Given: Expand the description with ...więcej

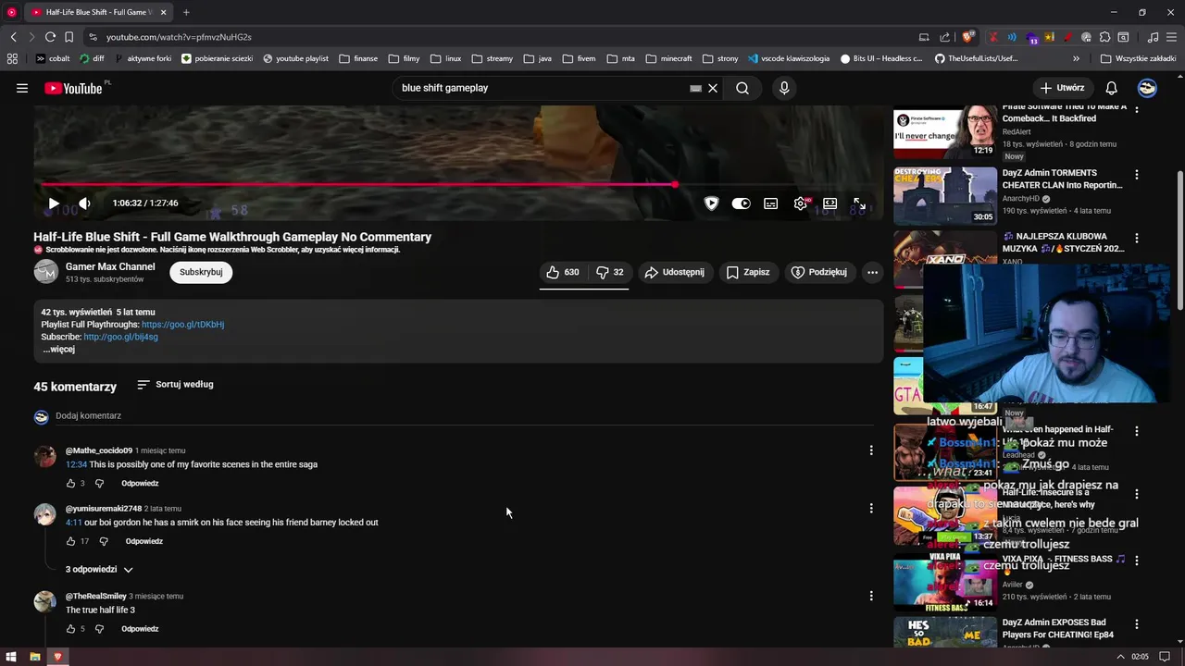Looking at the screenshot, I should click(x=59, y=350).
